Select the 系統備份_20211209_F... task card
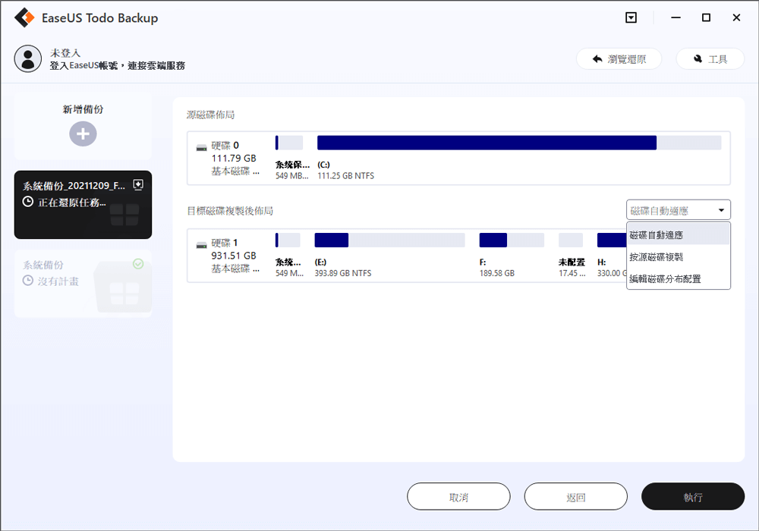The width and height of the screenshot is (759, 531). point(83,205)
